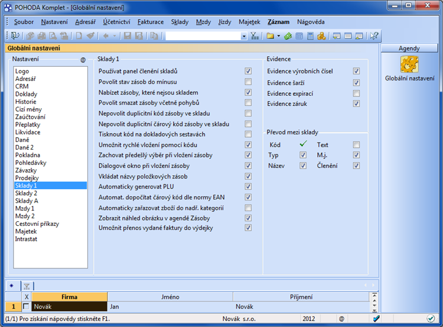Click the printer icon in toolbar
The image size is (443, 327).
pos(41,35)
